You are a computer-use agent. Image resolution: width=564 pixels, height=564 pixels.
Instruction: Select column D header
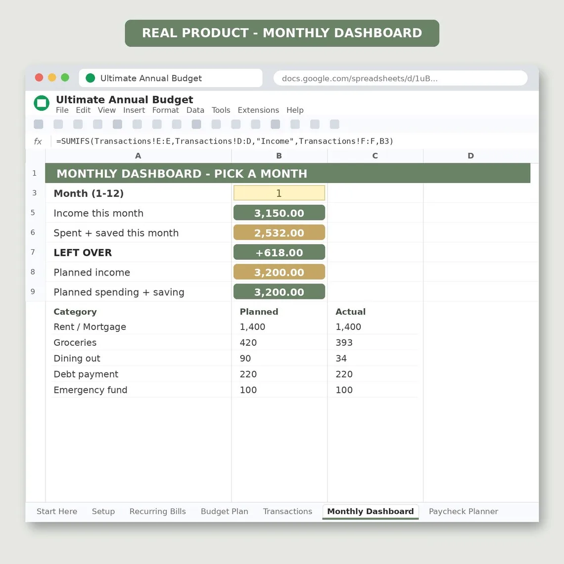[471, 156]
